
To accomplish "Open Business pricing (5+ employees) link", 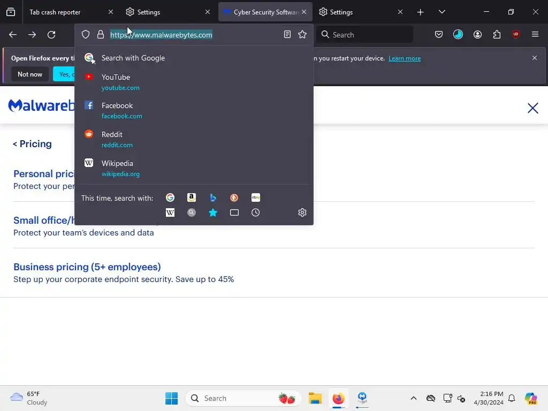I will [87, 267].
